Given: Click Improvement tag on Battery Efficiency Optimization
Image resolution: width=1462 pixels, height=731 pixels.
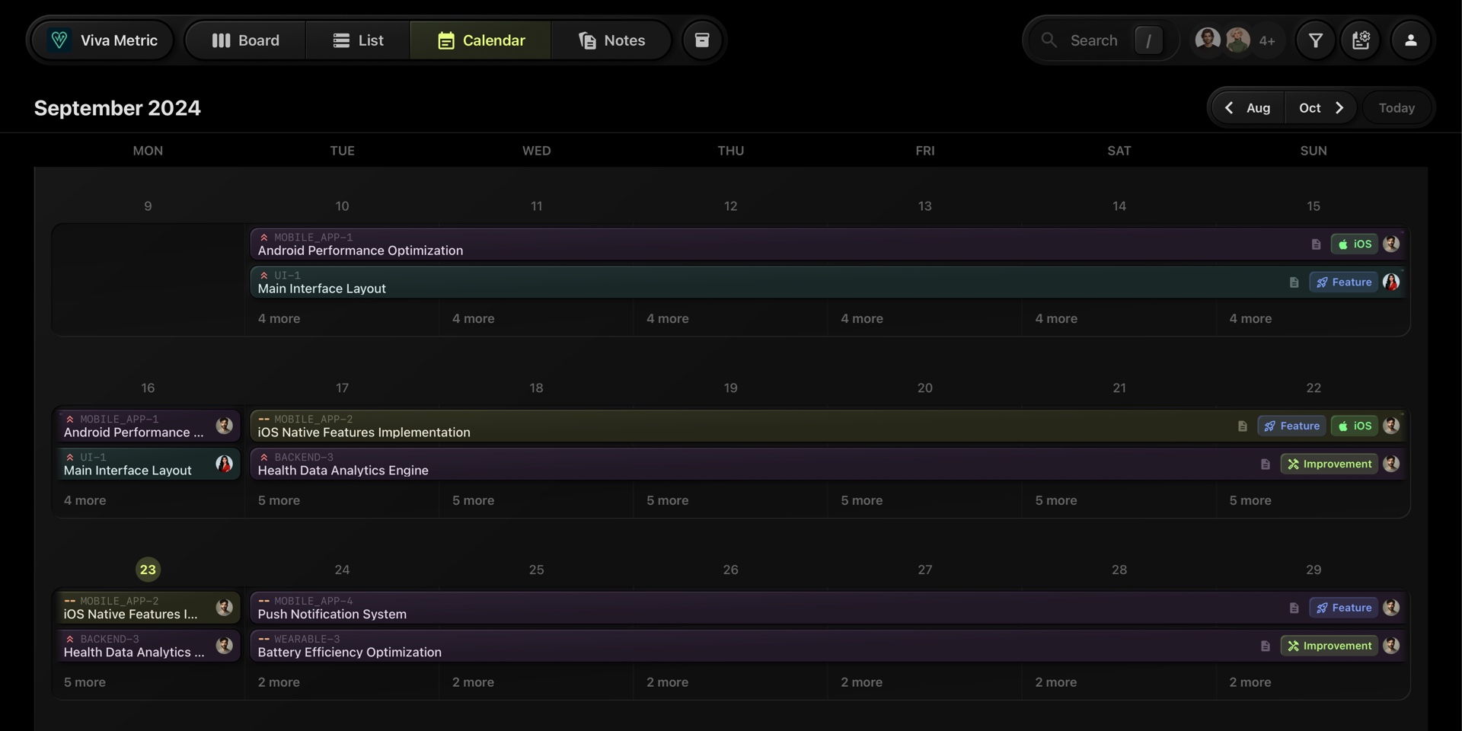Looking at the screenshot, I should [x=1329, y=646].
